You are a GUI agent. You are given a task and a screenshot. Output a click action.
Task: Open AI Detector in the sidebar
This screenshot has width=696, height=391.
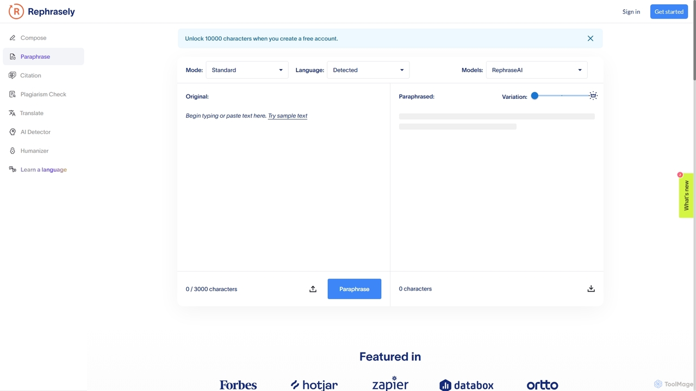[43, 132]
